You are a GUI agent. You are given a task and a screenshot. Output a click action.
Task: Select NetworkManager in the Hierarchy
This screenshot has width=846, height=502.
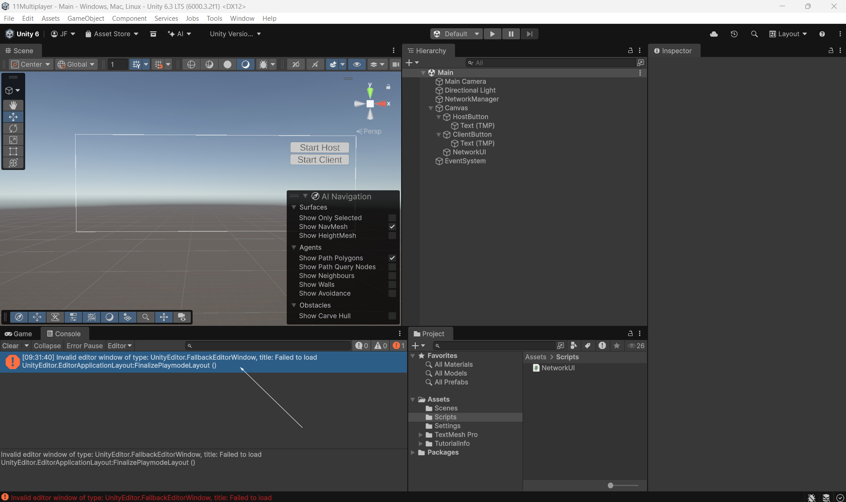point(471,99)
